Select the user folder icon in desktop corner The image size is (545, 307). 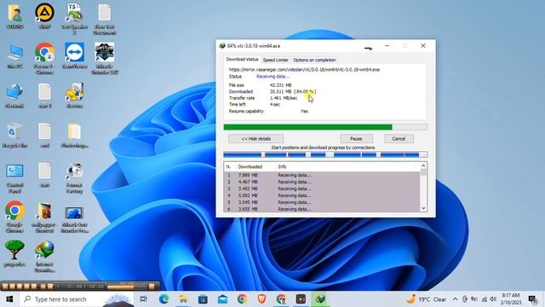pos(14,16)
